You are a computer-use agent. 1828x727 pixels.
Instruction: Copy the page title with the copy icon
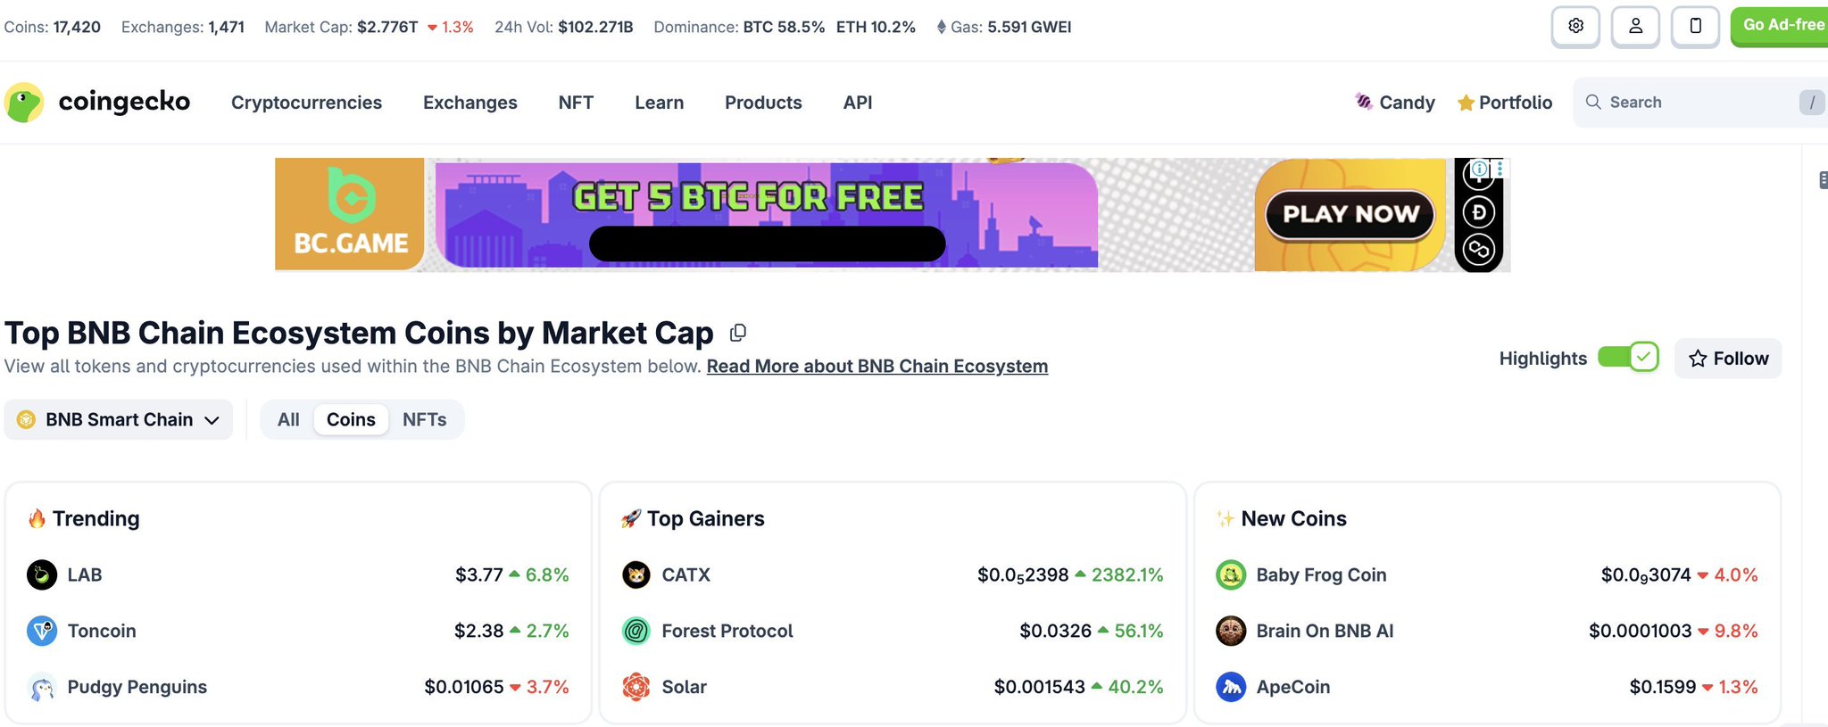(738, 333)
